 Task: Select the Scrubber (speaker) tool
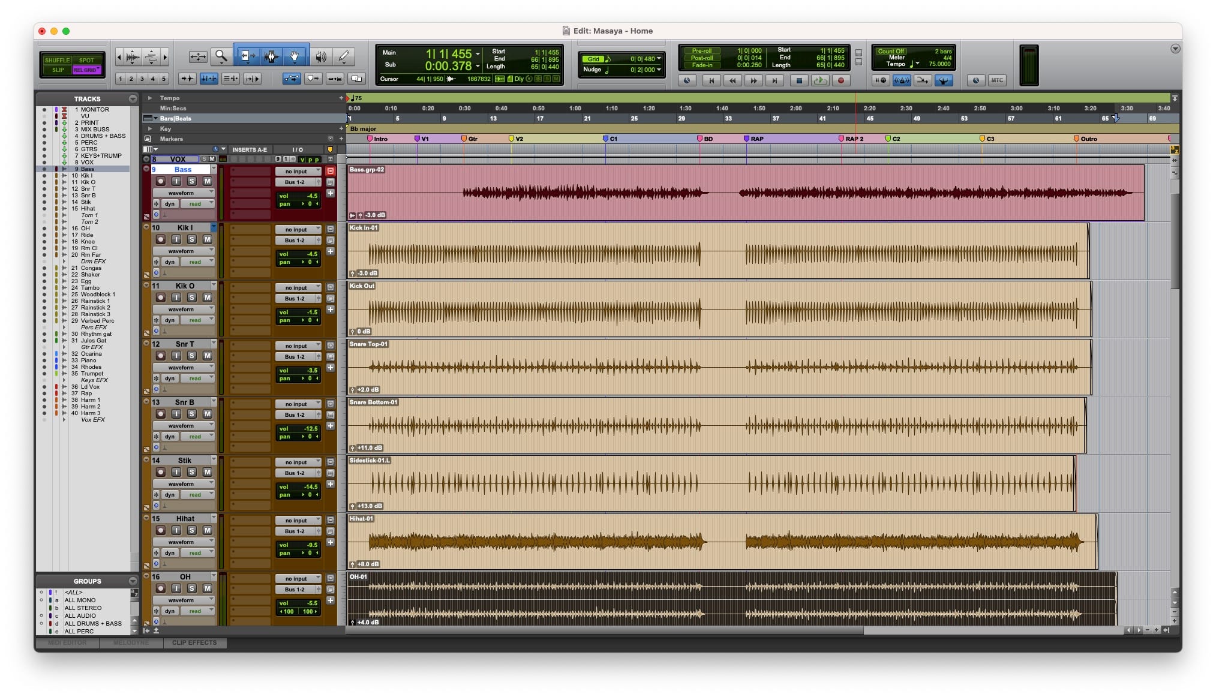[322, 56]
